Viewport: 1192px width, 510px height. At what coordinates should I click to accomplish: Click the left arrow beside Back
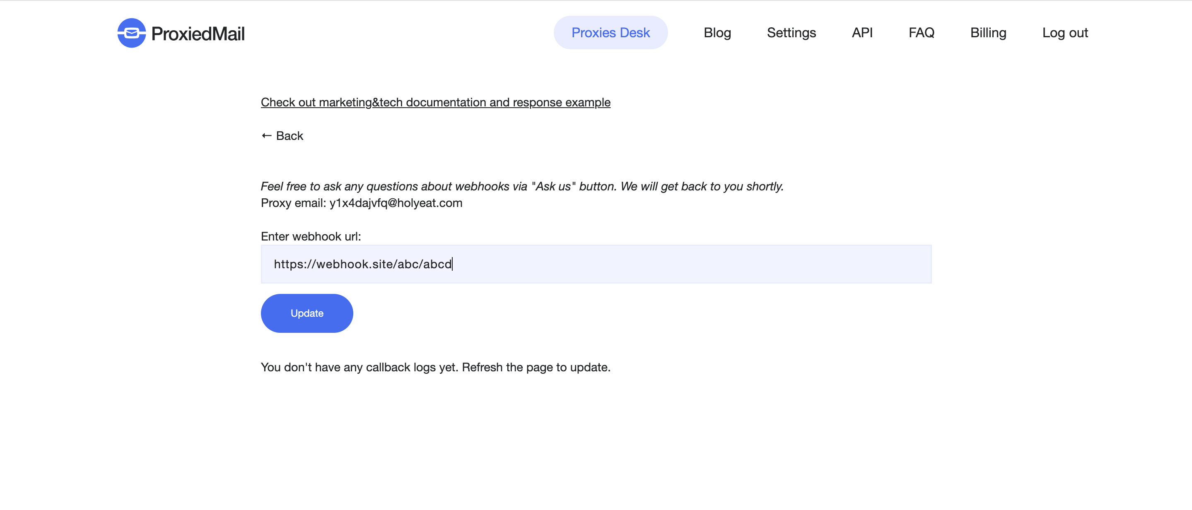click(266, 135)
